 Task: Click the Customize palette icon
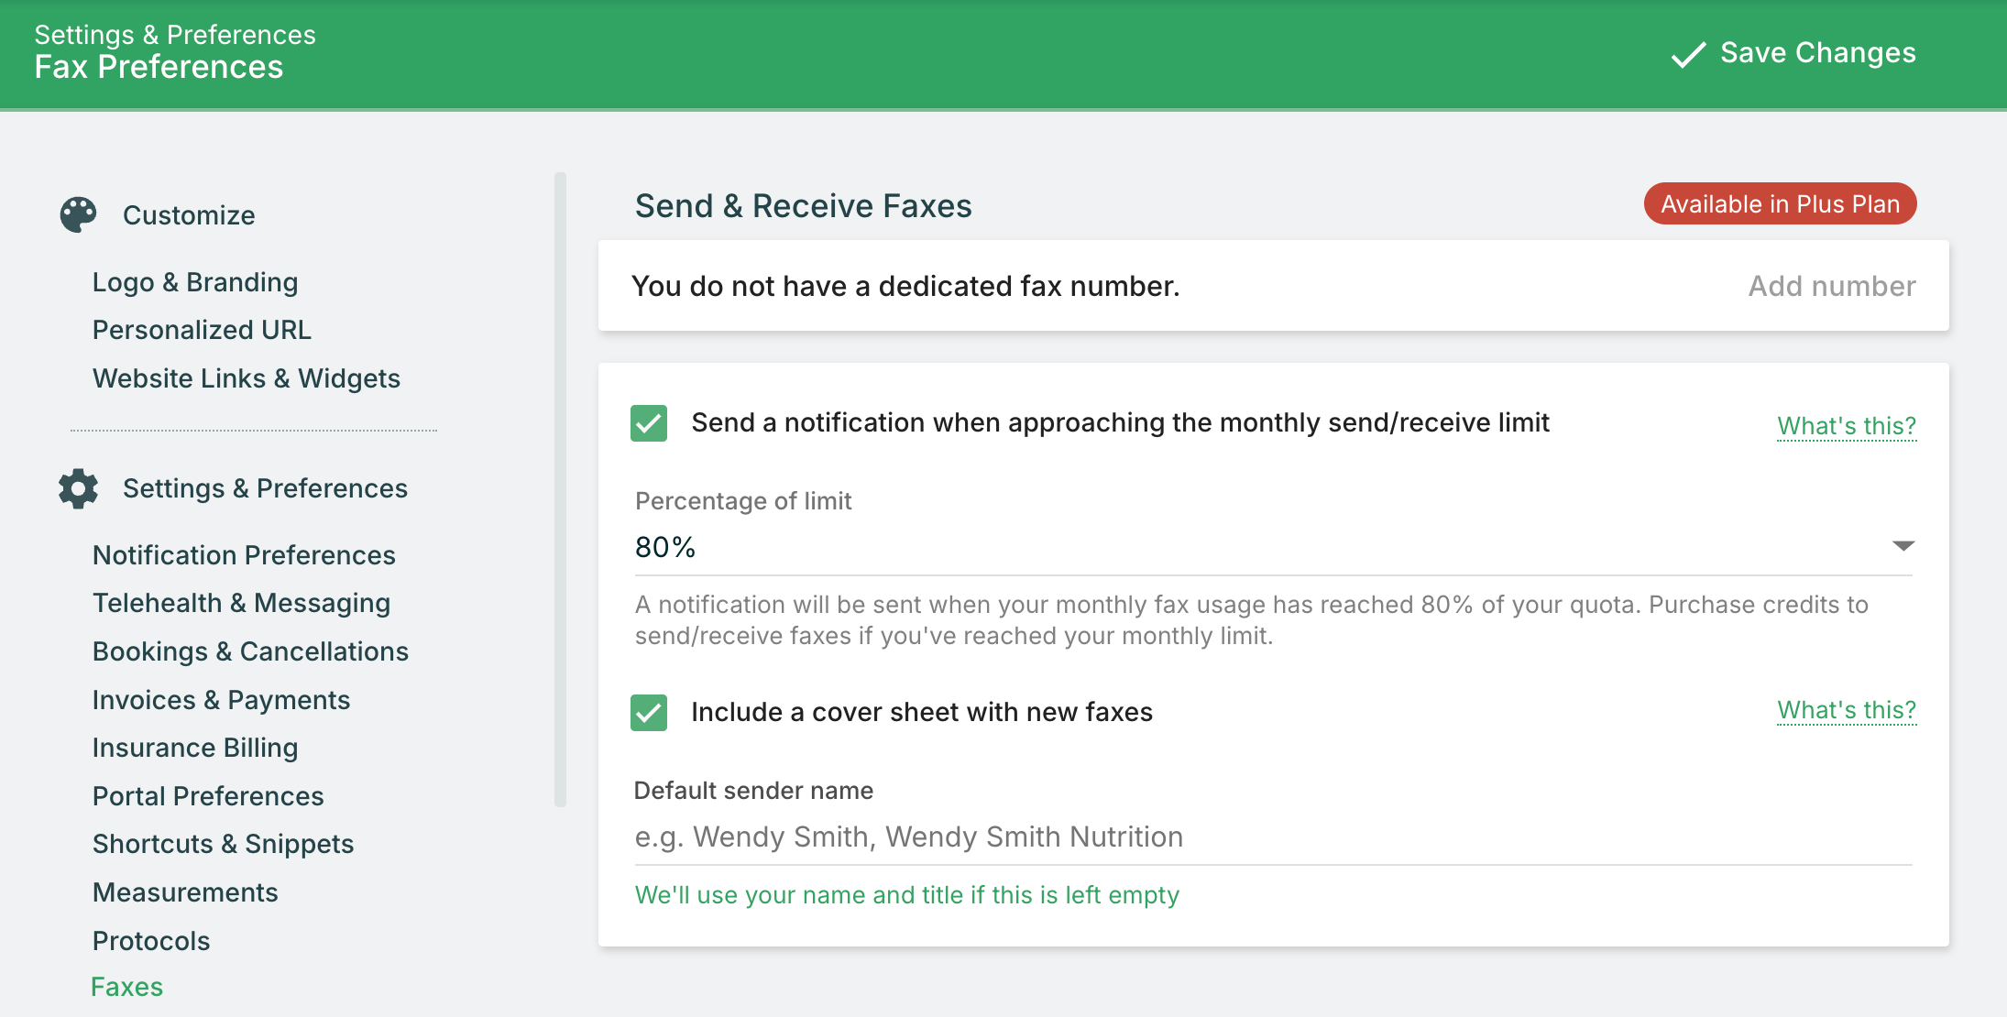tap(79, 214)
